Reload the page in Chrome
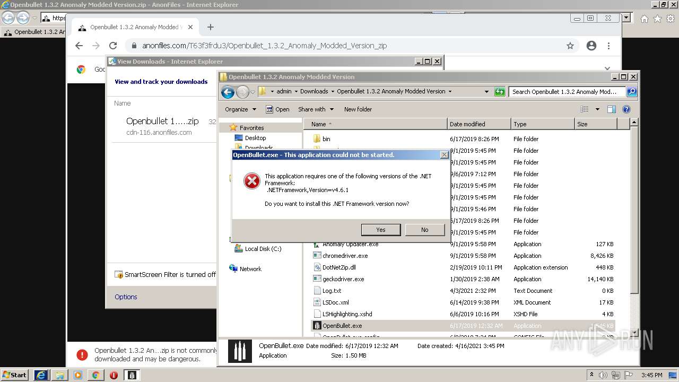Image resolution: width=679 pixels, height=382 pixels. pyautogui.click(x=113, y=46)
